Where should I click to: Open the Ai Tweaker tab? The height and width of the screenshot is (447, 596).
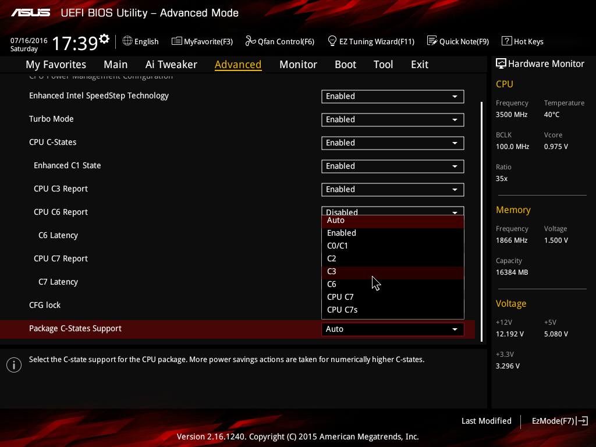(x=171, y=65)
